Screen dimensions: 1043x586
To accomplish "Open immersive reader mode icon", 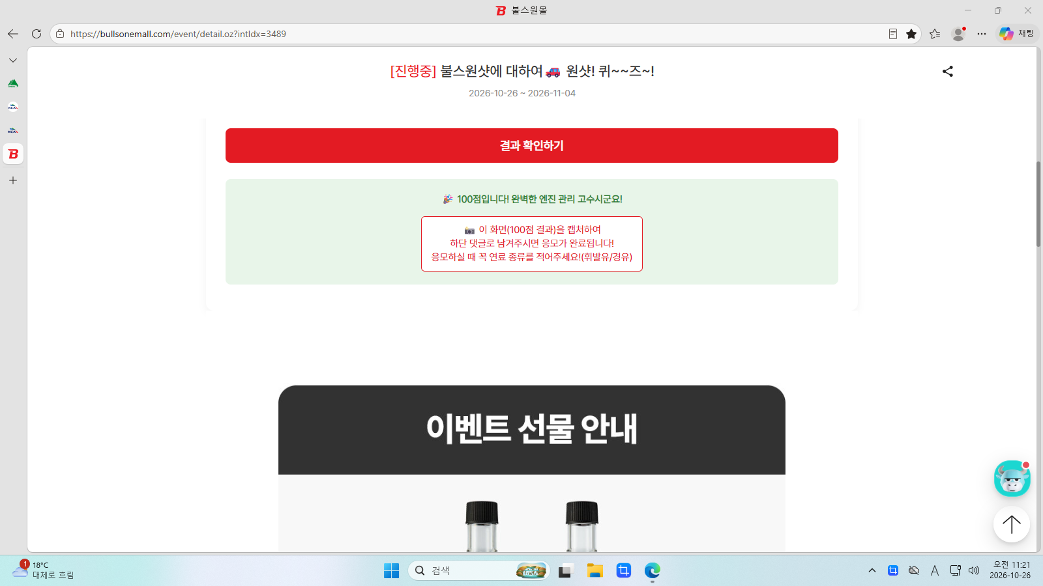I will [893, 34].
